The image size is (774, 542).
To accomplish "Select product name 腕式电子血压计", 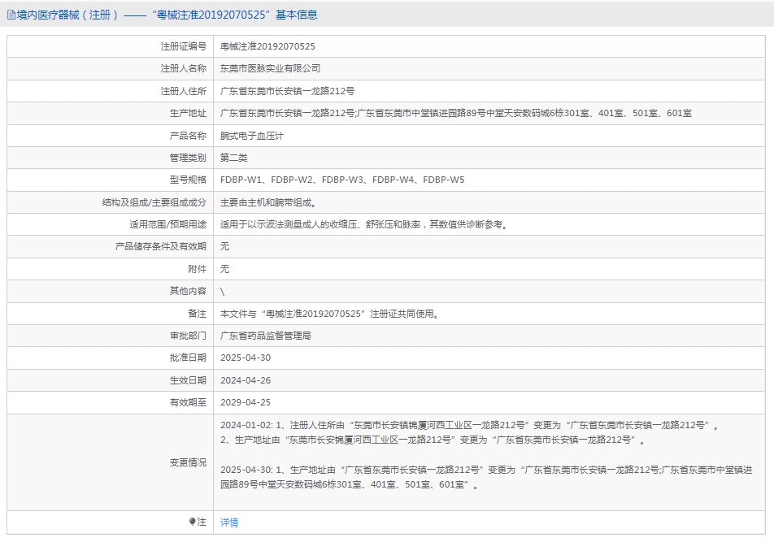I will (252, 136).
